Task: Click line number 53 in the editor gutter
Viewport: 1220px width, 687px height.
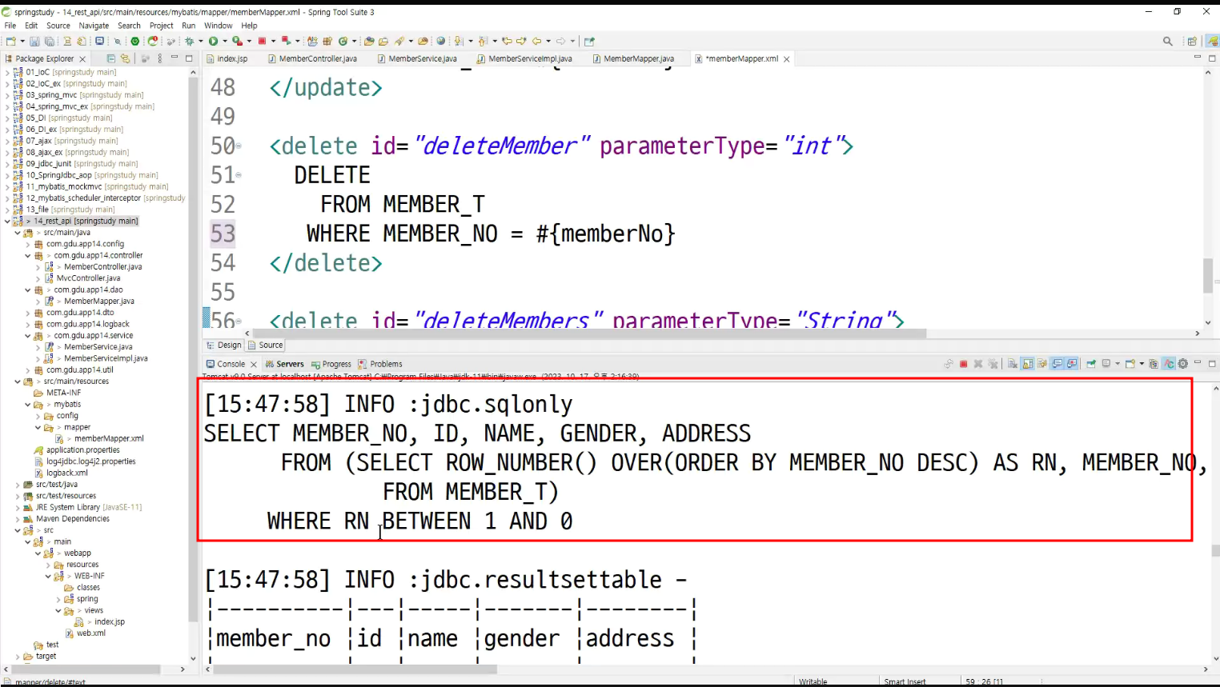Action: (223, 234)
